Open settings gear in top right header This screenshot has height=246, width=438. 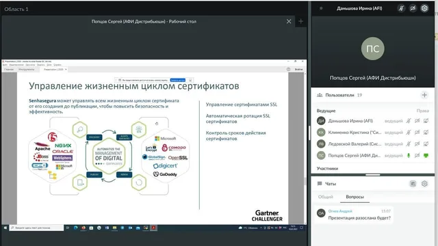click(424, 8)
